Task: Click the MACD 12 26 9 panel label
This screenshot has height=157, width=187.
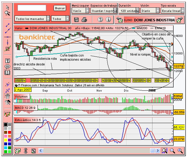Action: pos(25,108)
